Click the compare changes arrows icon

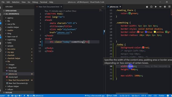(x=151, y=7)
